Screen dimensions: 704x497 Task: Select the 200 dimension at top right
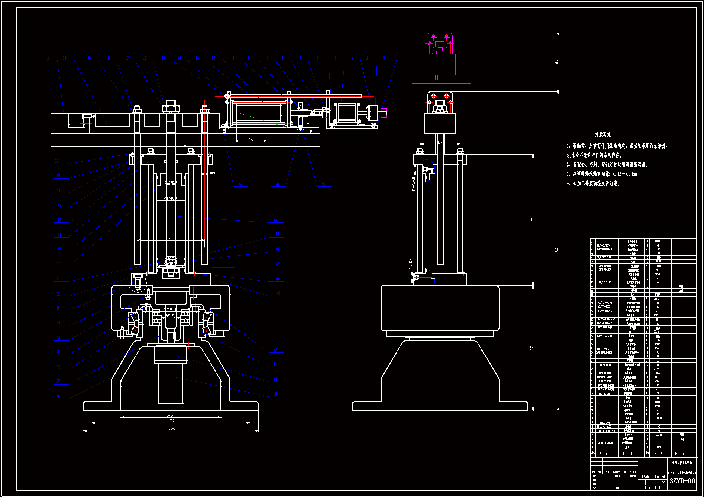(556, 62)
